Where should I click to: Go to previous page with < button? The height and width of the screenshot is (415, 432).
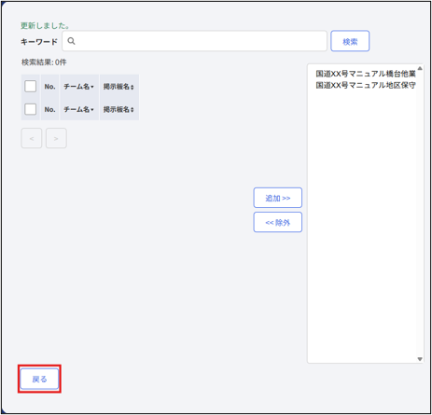coord(32,138)
